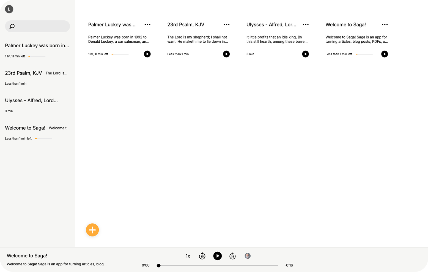
Task: Open the Welcome to Saga! card title
Action: (345, 25)
